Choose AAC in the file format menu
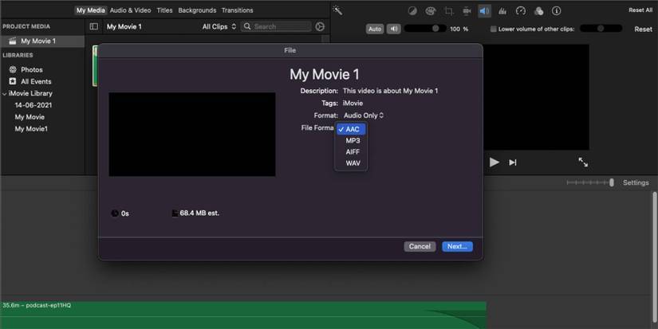Image resolution: width=658 pixels, height=329 pixels. (x=351, y=129)
